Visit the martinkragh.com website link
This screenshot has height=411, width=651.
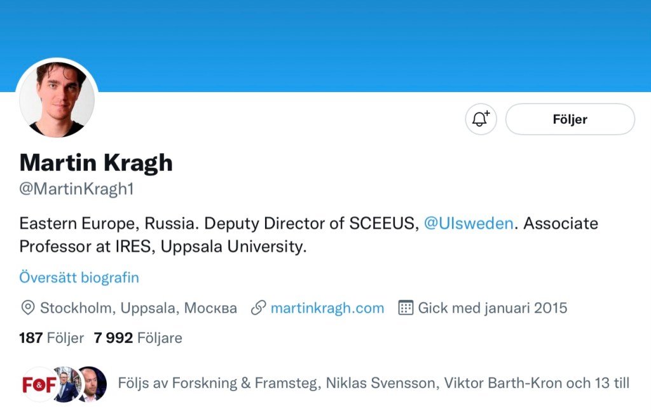coord(327,309)
